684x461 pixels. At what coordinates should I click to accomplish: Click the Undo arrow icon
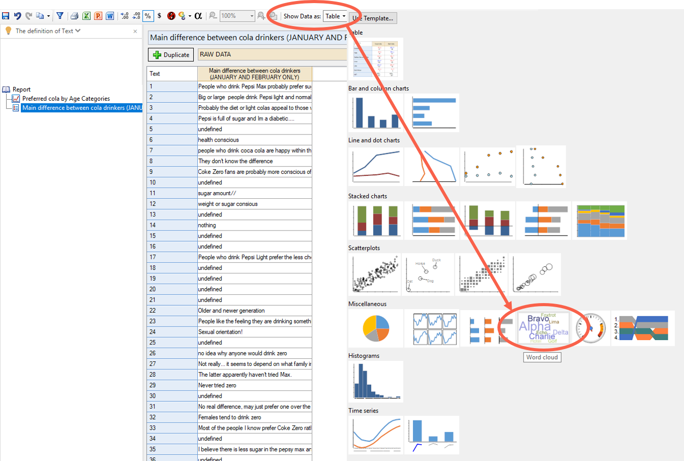pos(17,16)
